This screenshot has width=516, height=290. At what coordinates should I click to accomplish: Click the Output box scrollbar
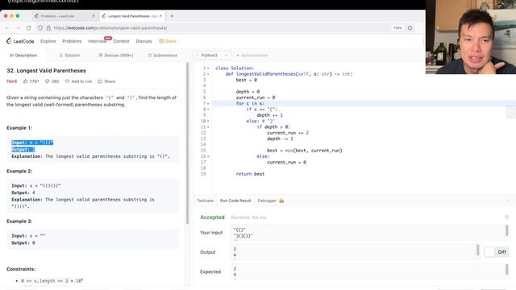pos(478,250)
